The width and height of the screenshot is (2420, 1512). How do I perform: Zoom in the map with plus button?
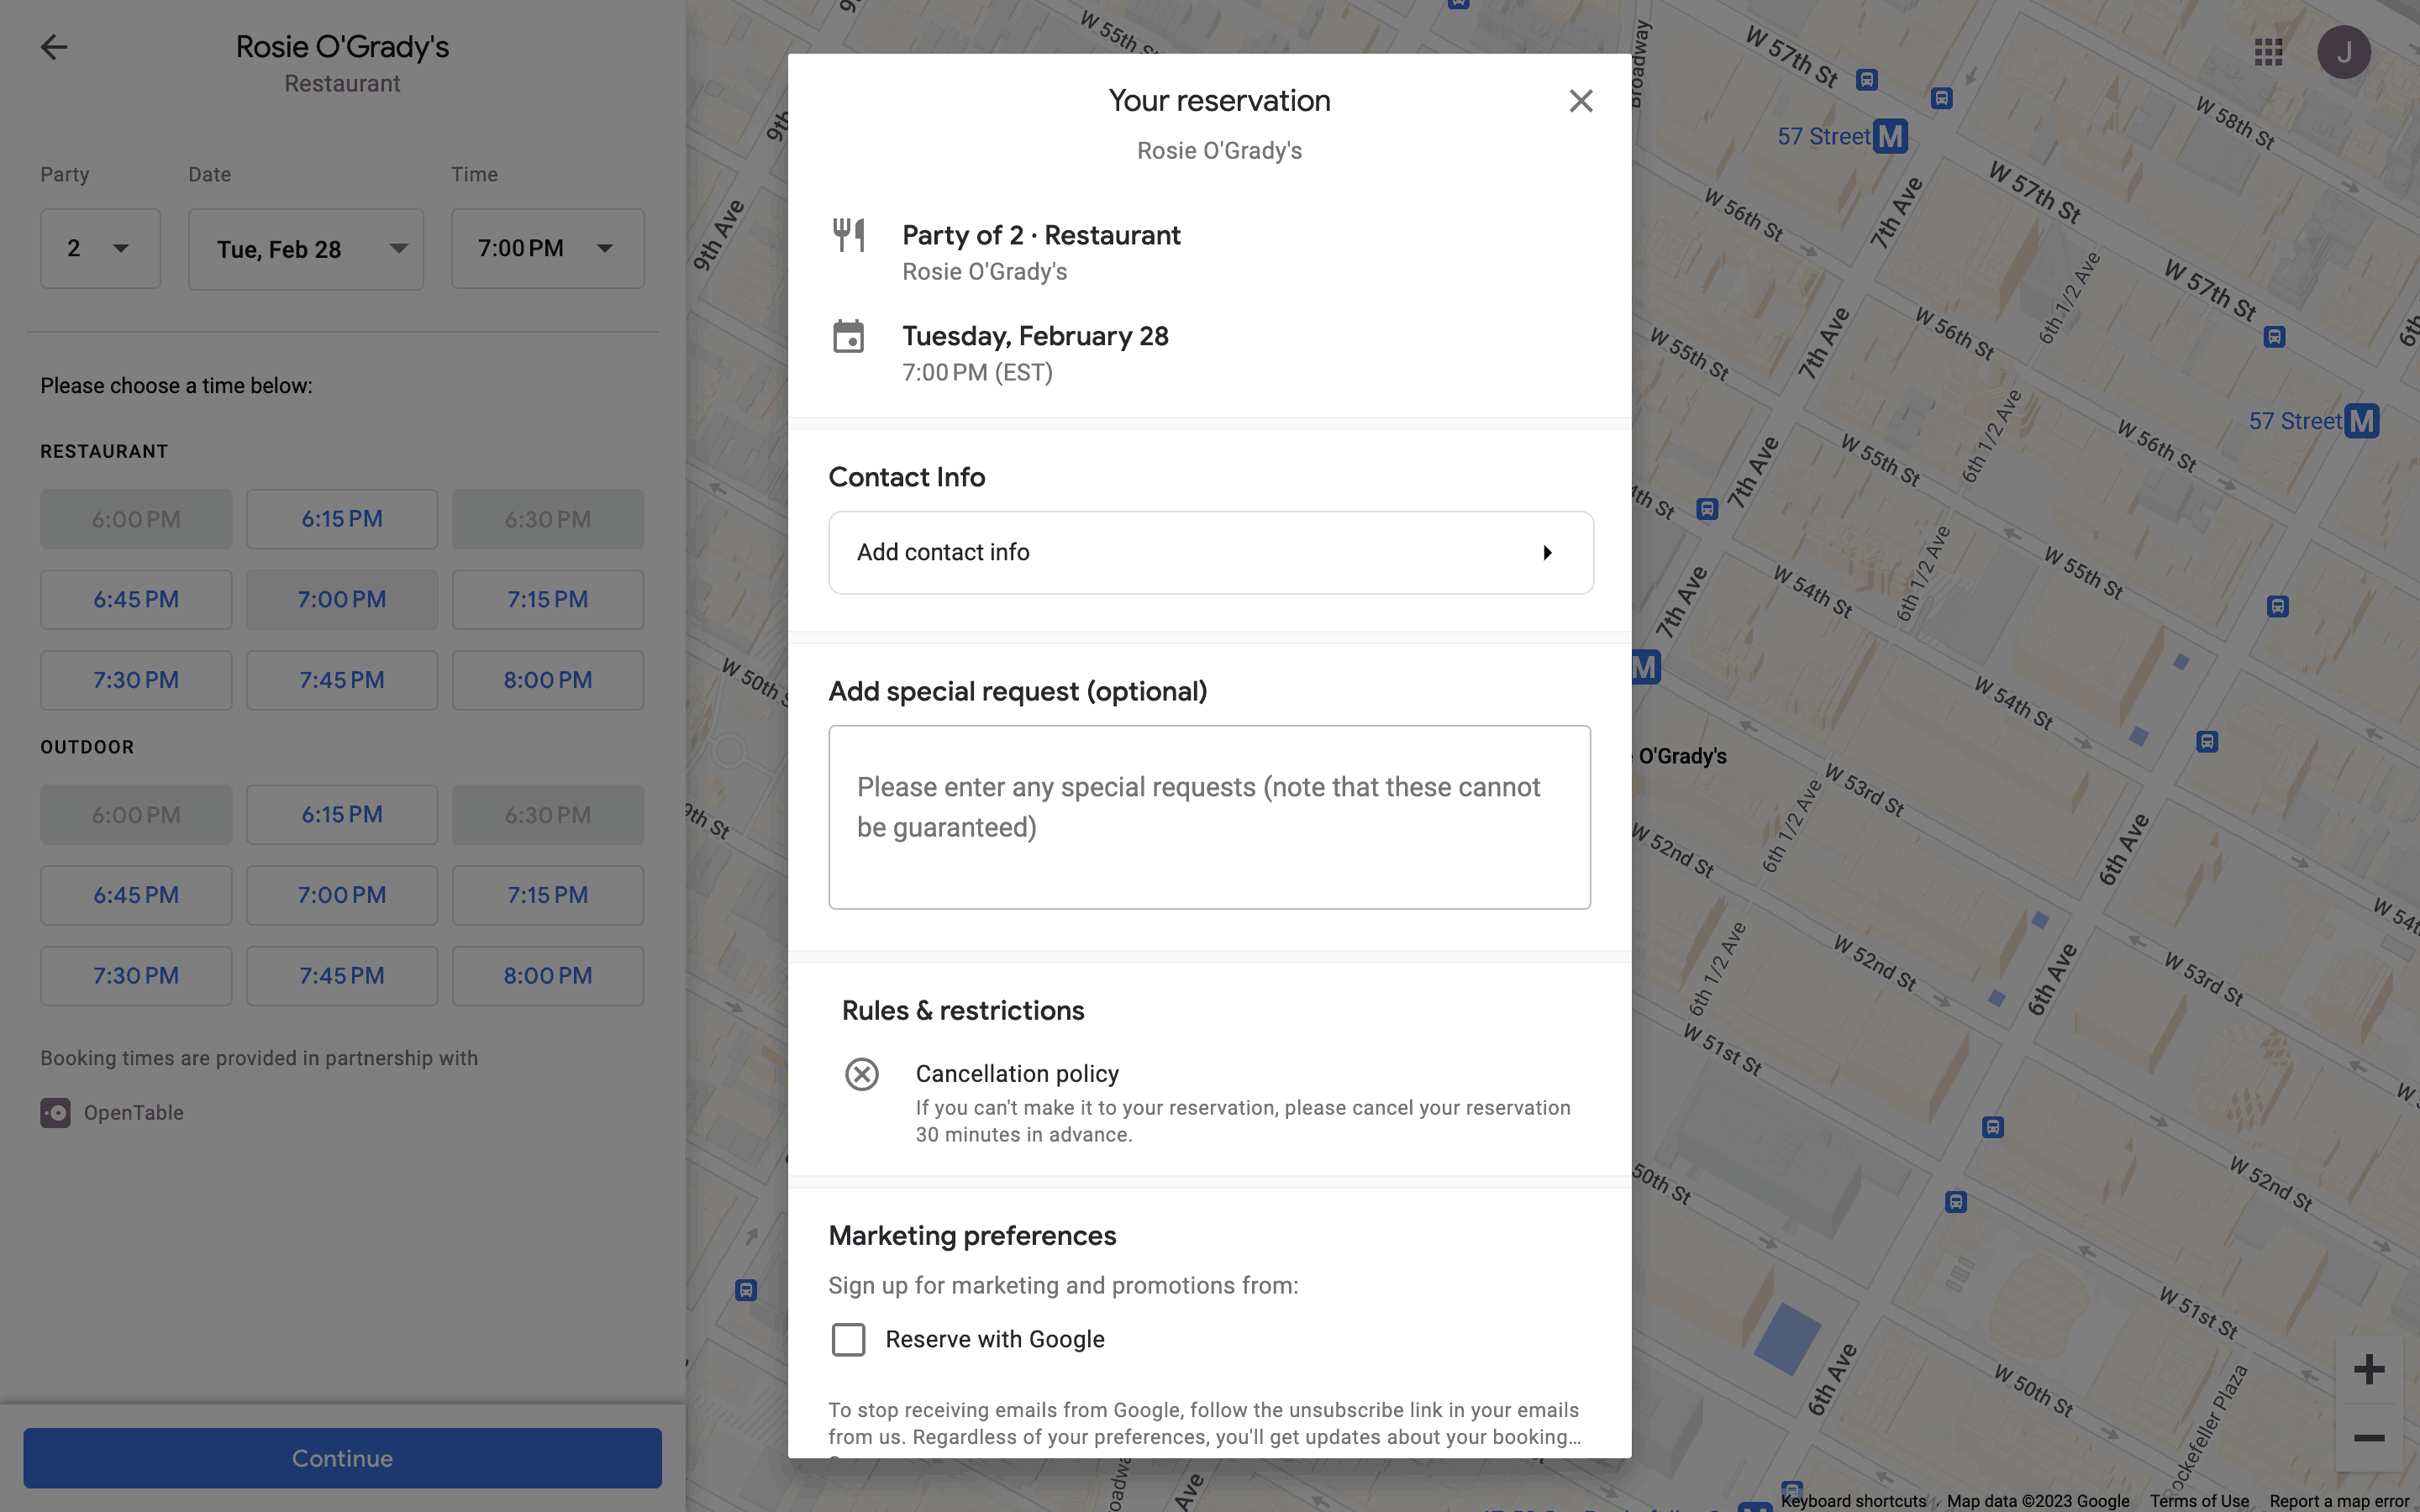coord(2368,1369)
